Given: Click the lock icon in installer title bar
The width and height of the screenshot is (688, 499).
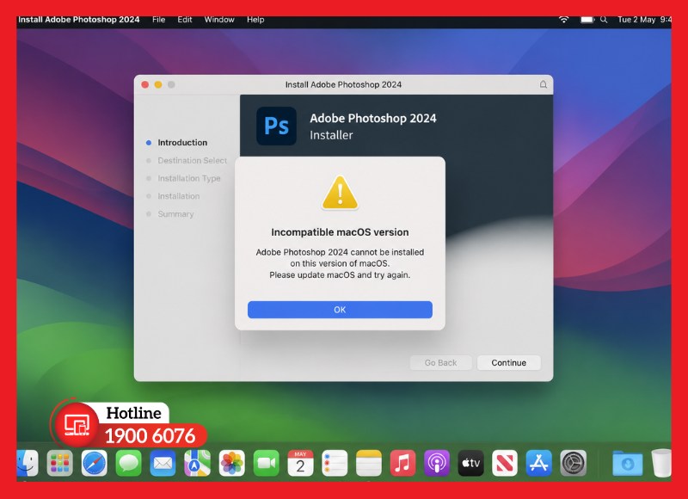Looking at the screenshot, I should click(544, 84).
